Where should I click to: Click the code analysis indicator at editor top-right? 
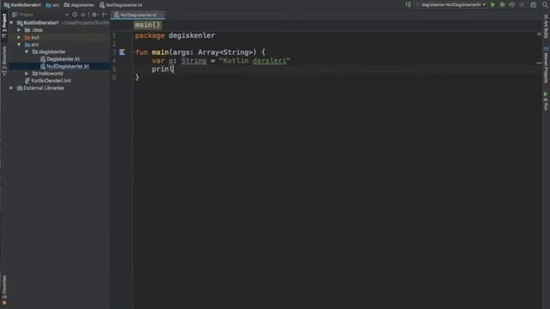pos(539,34)
